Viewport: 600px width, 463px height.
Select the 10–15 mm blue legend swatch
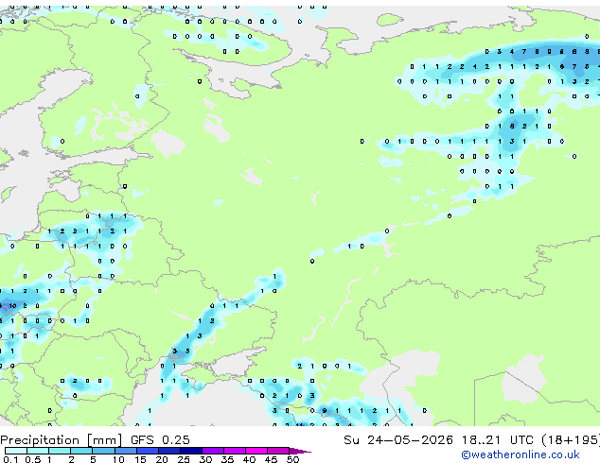pyautogui.click(x=125, y=451)
